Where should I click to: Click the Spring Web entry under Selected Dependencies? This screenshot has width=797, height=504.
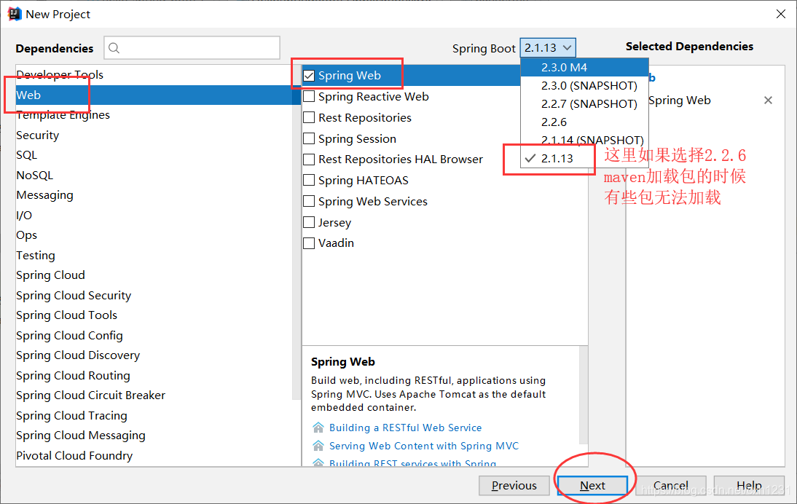tap(680, 101)
